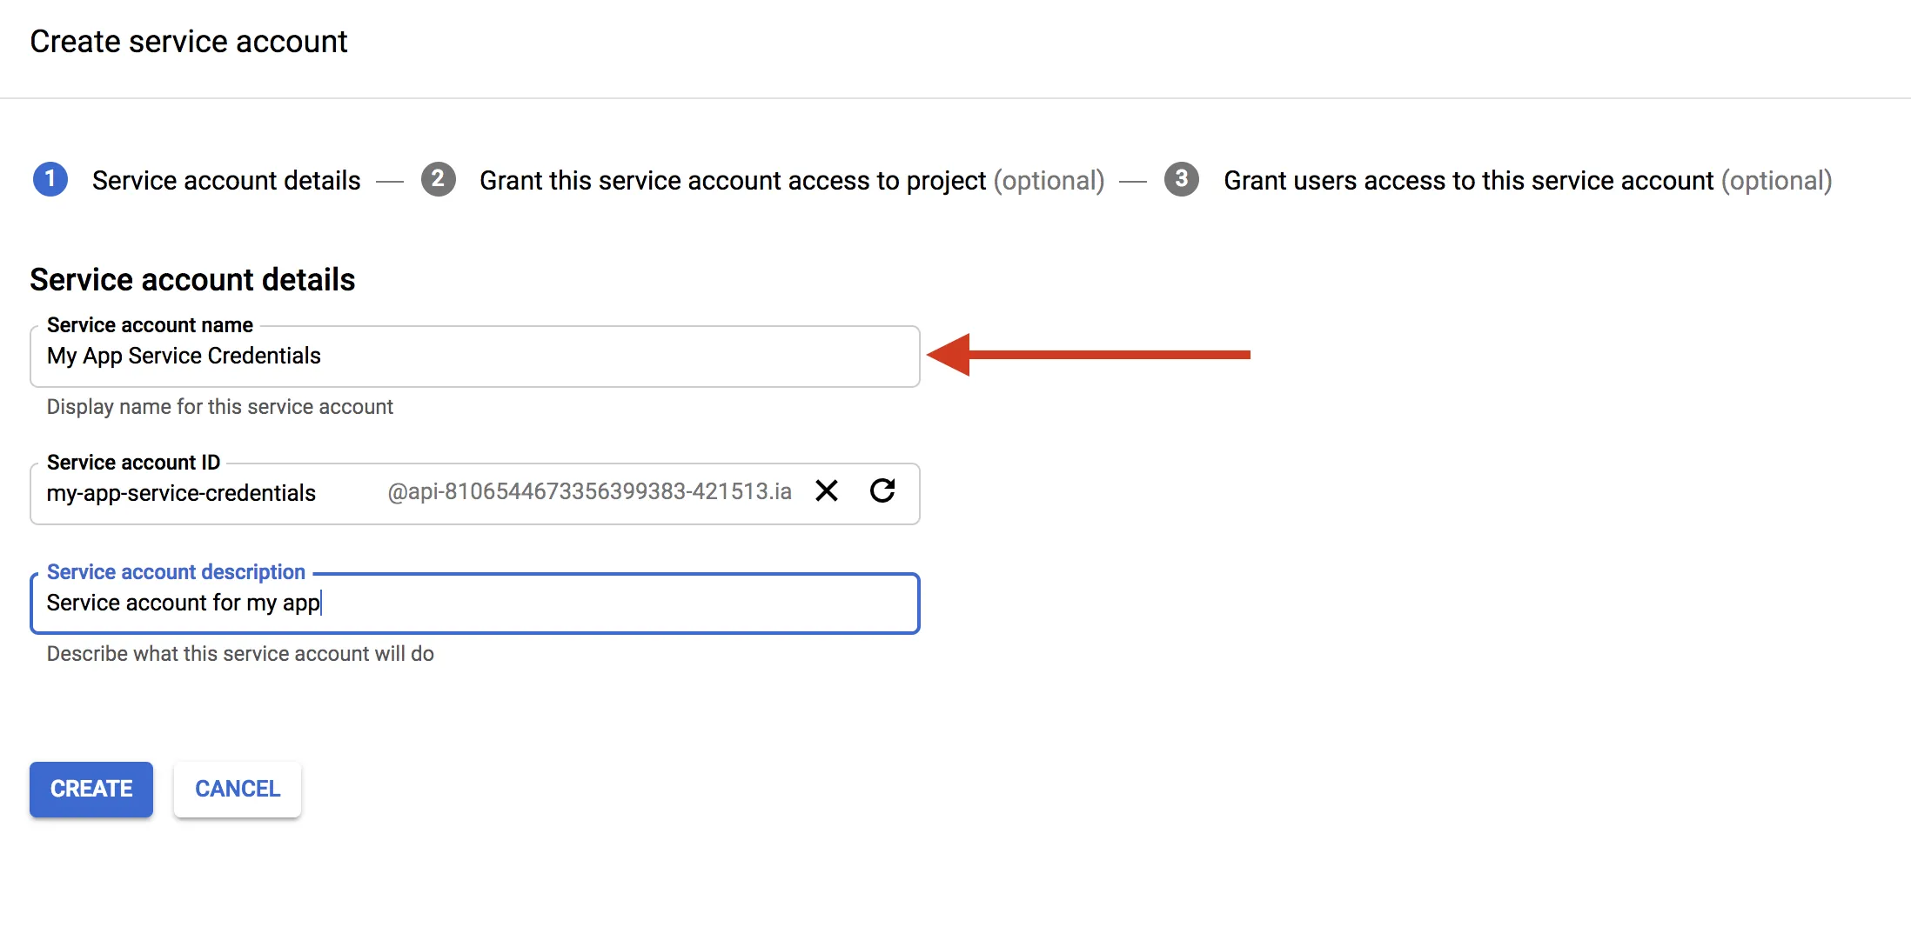Click the red arrow pointing at name field

[1088, 354]
